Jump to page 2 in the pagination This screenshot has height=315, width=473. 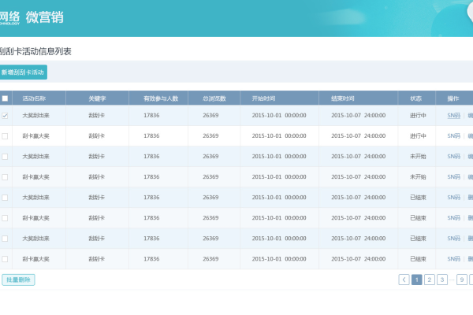coord(430,280)
